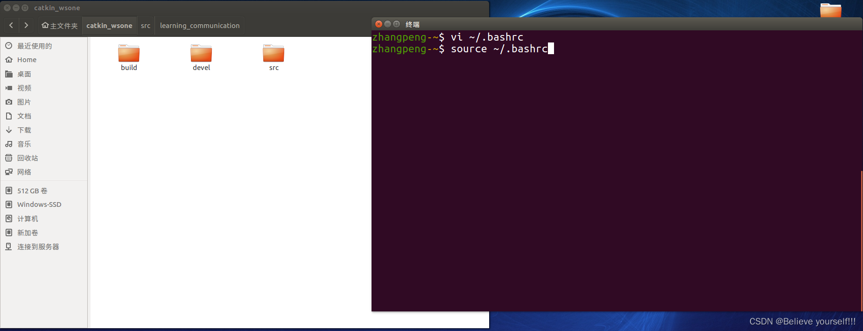Click the recent-files clock icon
Viewport: 863px width, 331px height.
tap(8, 46)
